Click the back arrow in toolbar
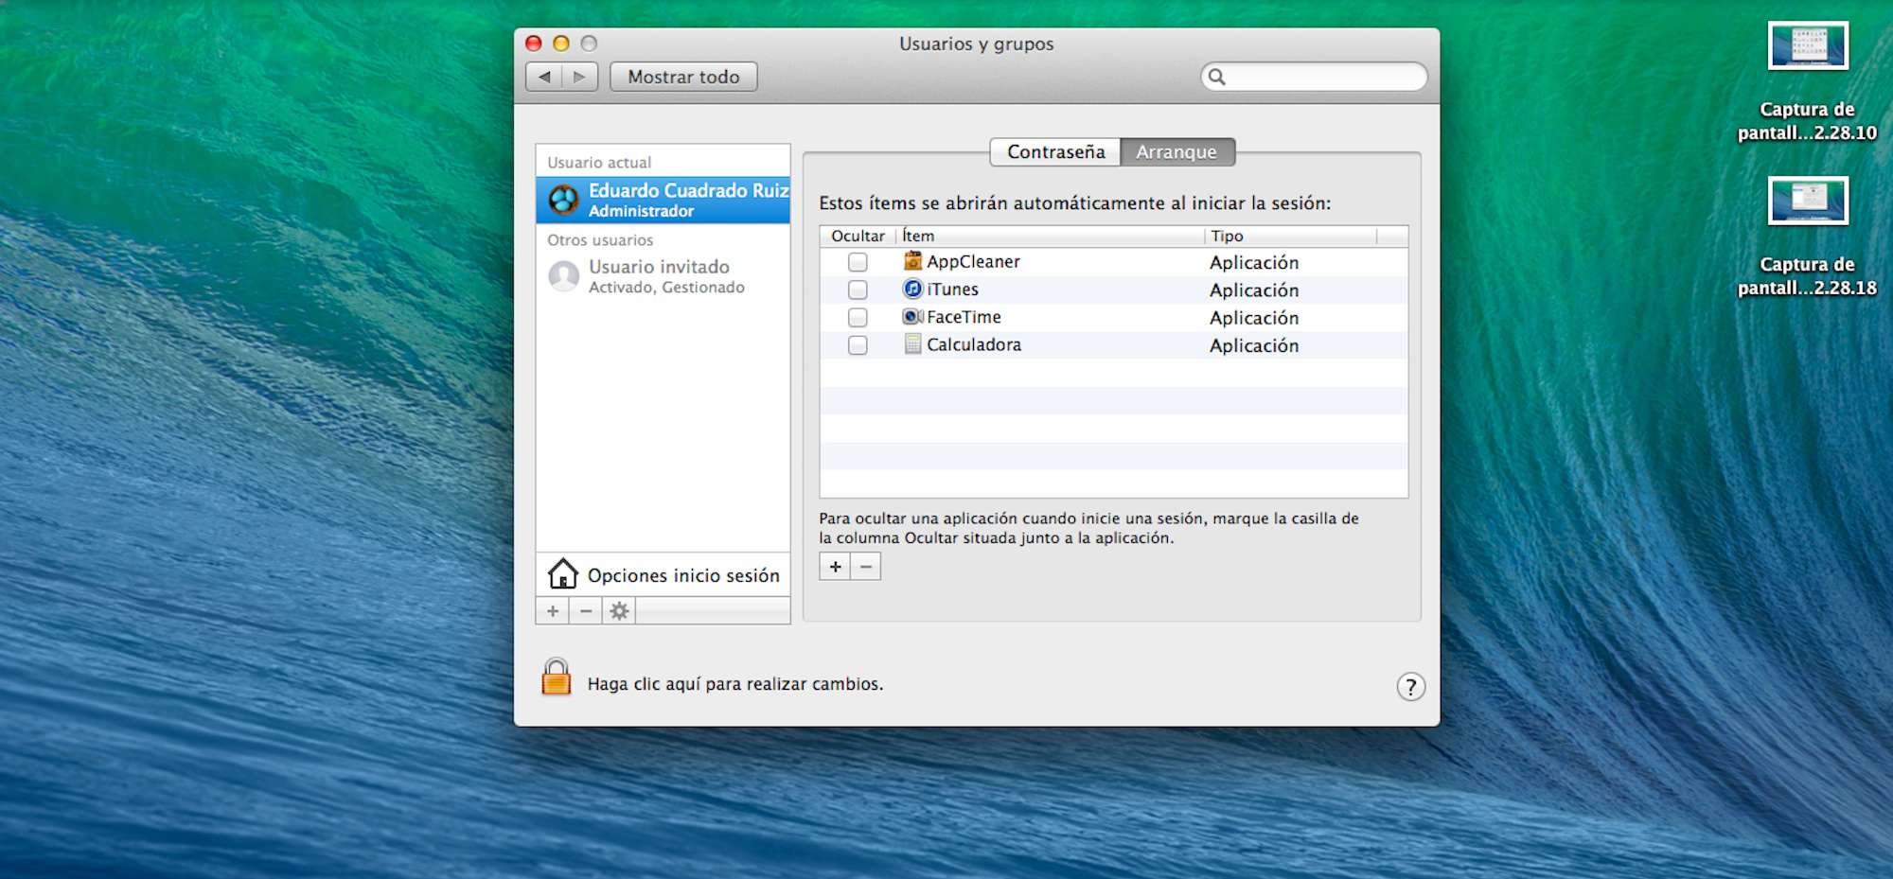Screen dimensions: 1893x879 click(544, 77)
